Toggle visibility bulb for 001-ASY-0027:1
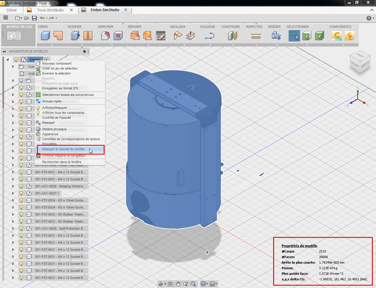 click(21, 193)
